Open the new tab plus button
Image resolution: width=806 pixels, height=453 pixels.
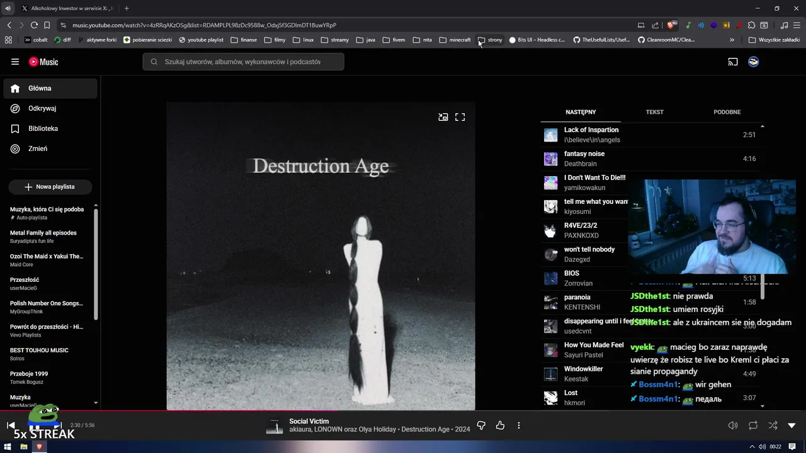127,8
